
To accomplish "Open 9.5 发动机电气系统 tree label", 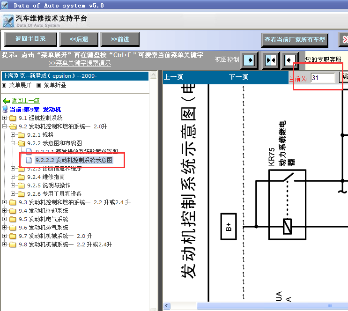I will pos(44,219).
